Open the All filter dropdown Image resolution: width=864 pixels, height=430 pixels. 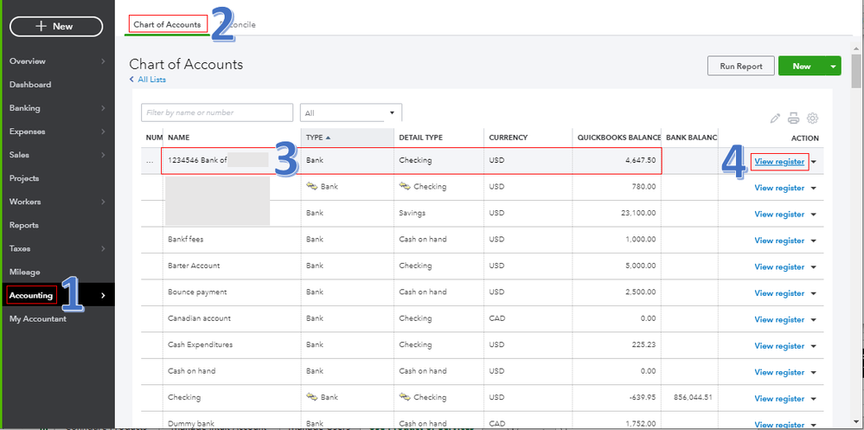tap(350, 112)
